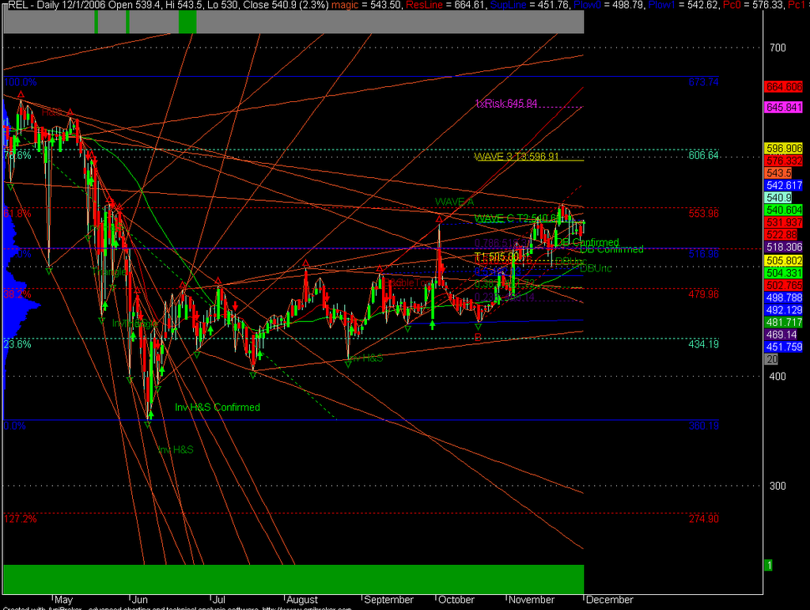
Task: Click the orange 543.5 price label
Action: pyautogui.click(x=779, y=173)
